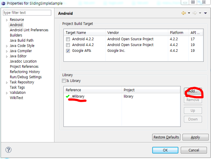
Task: Open the WikiText page
Action: point(16,98)
